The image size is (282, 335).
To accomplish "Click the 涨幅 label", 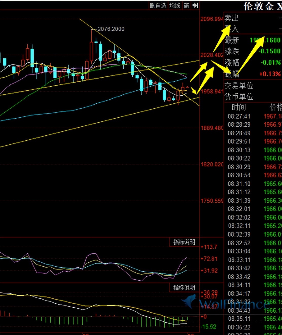I will [232, 62].
